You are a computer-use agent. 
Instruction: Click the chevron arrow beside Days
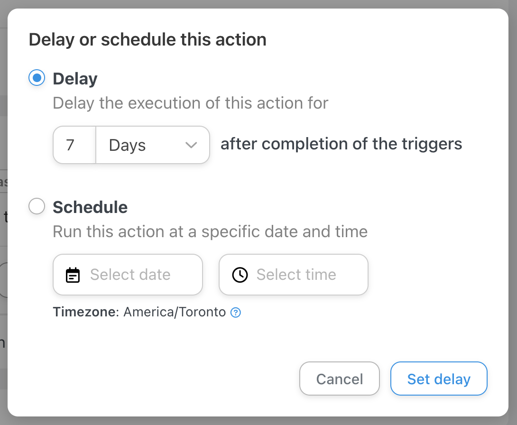point(191,145)
